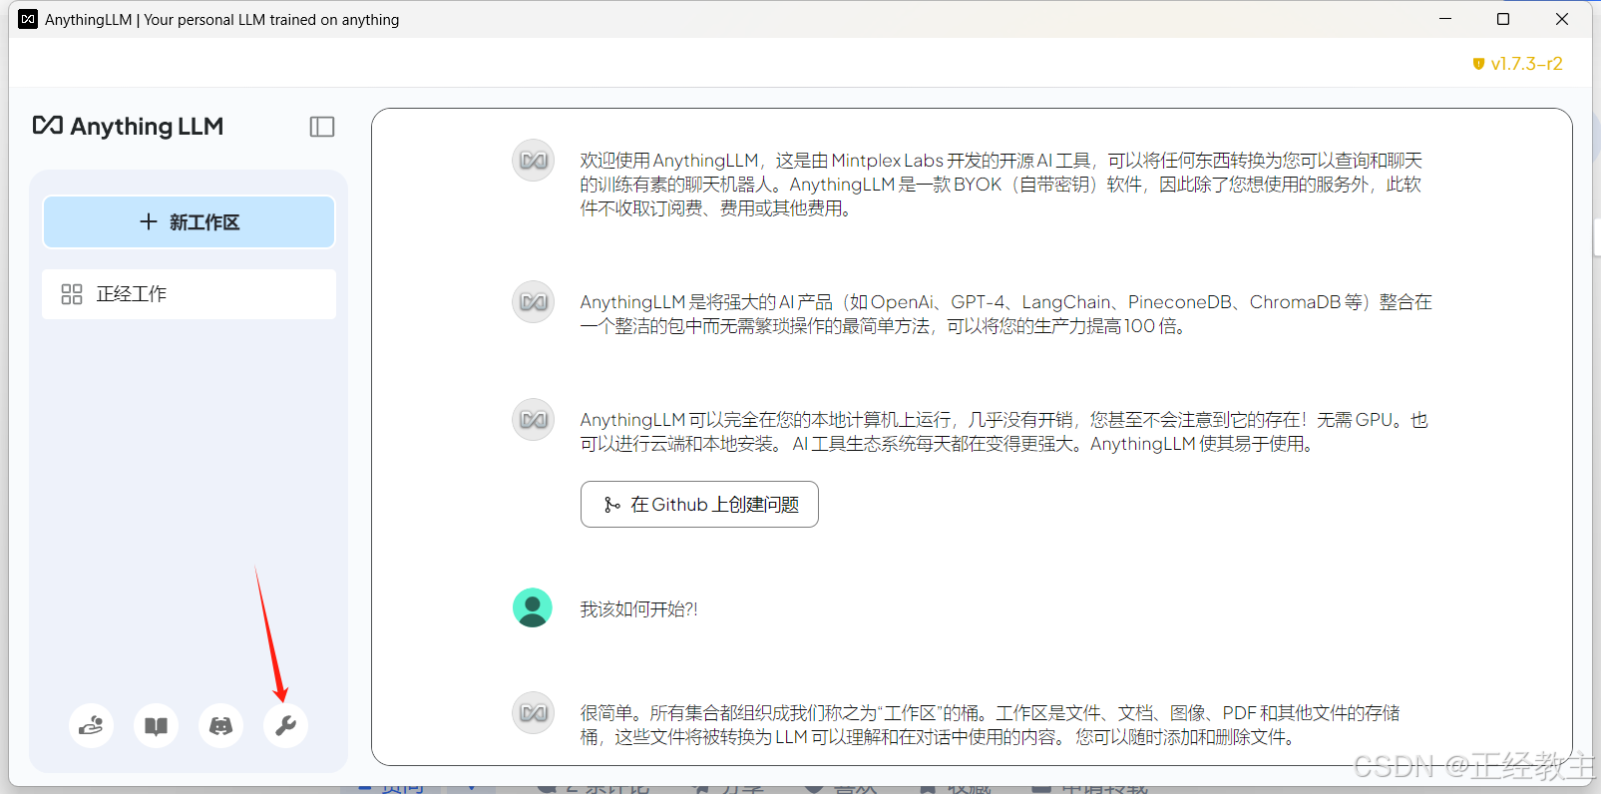This screenshot has height=794, width=1601.
Task: Open the documentation book icon
Action: click(x=156, y=725)
